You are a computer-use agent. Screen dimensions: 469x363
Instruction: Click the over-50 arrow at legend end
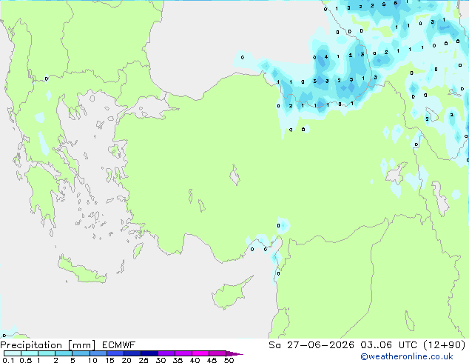(x=234, y=353)
